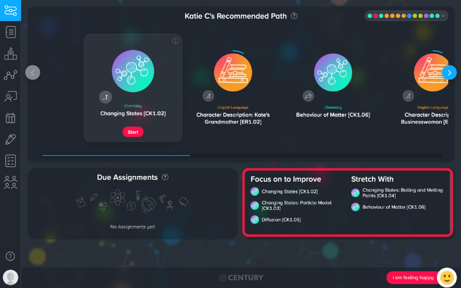Open the calendar icon in the sidebar
461x288 pixels.
pyautogui.click(x=10, y=118)
